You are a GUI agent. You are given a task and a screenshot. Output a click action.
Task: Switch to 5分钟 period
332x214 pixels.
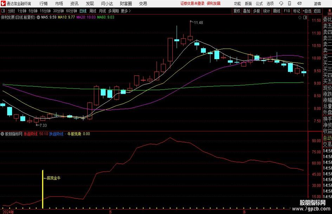click(x=33, y=11)
